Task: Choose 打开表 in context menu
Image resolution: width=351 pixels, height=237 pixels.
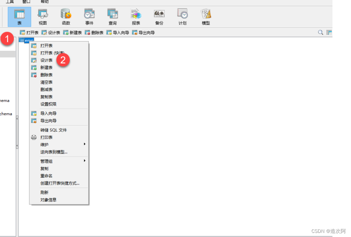Action: coord(59,46)
